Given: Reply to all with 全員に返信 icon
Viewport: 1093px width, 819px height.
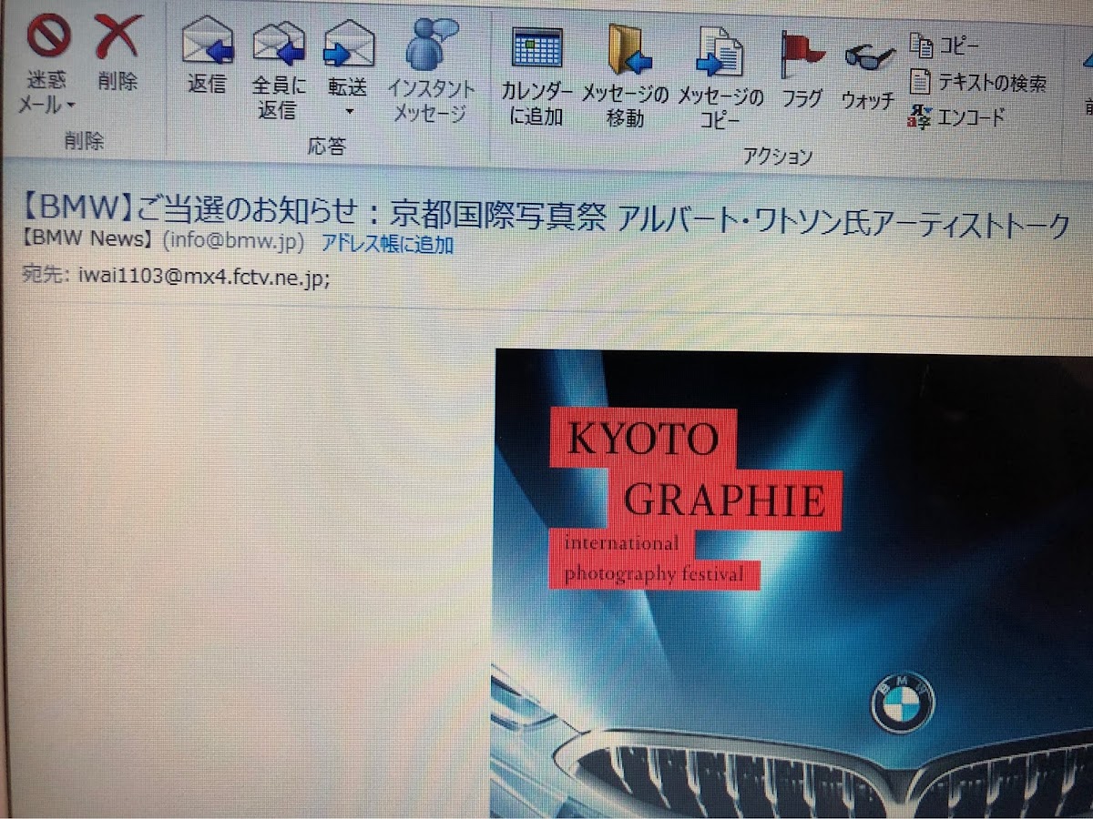Looking at the screenshot, I should pyautogui.click(x=278, y=42).
